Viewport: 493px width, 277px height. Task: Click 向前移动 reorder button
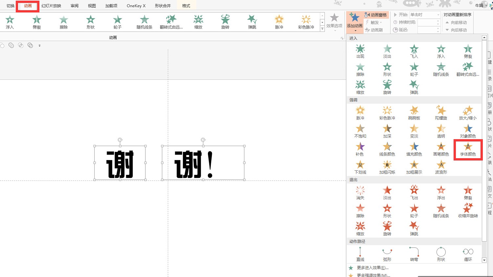click(x=456, y=22)
